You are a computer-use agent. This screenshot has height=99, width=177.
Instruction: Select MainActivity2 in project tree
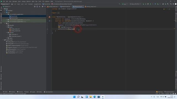click(x=14, y=18)
